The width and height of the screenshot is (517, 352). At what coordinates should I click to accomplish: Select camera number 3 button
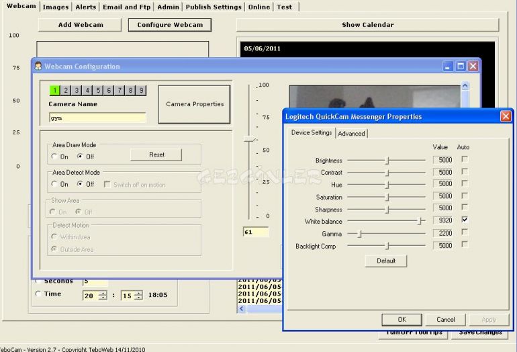pyautogui.click(x=77, y=90)
